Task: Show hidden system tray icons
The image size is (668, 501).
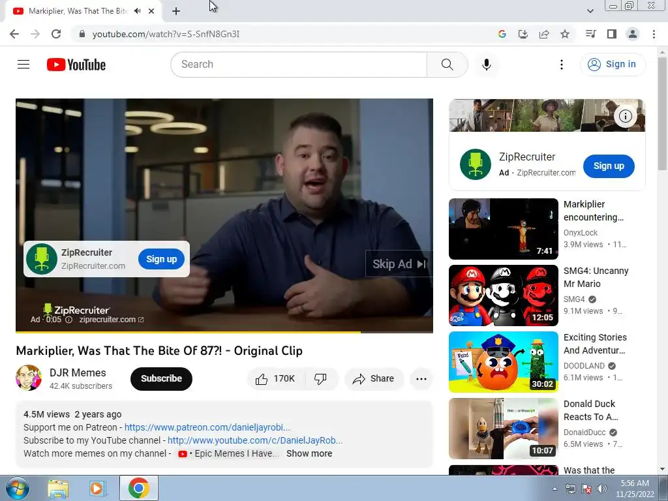Action: point(554,489)
